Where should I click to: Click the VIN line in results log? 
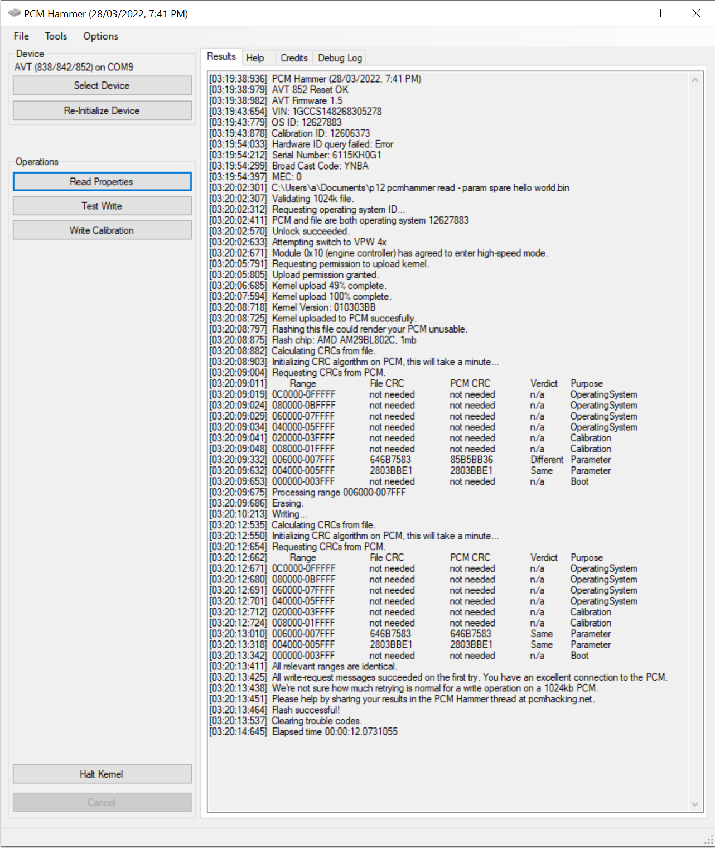pyautogui.click(x=296, y=111)
